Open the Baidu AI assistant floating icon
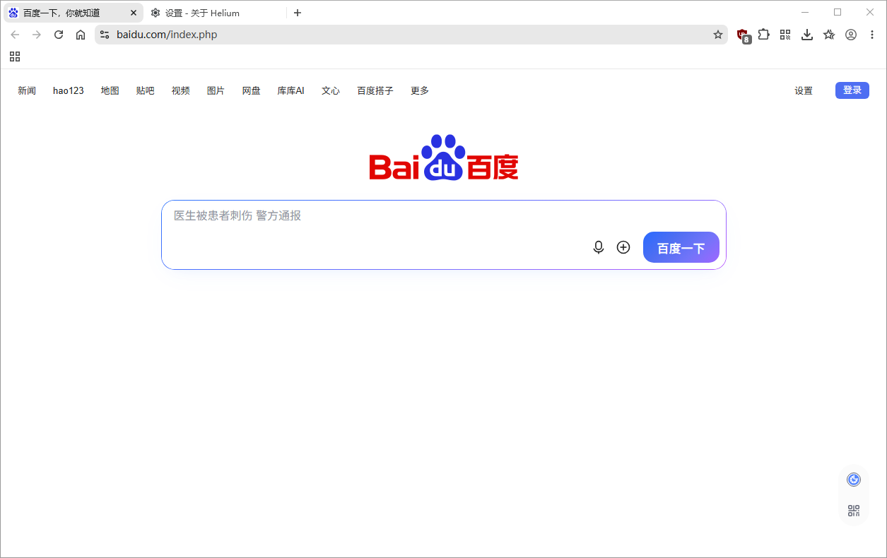887x558 pixels. click(854, 480)
